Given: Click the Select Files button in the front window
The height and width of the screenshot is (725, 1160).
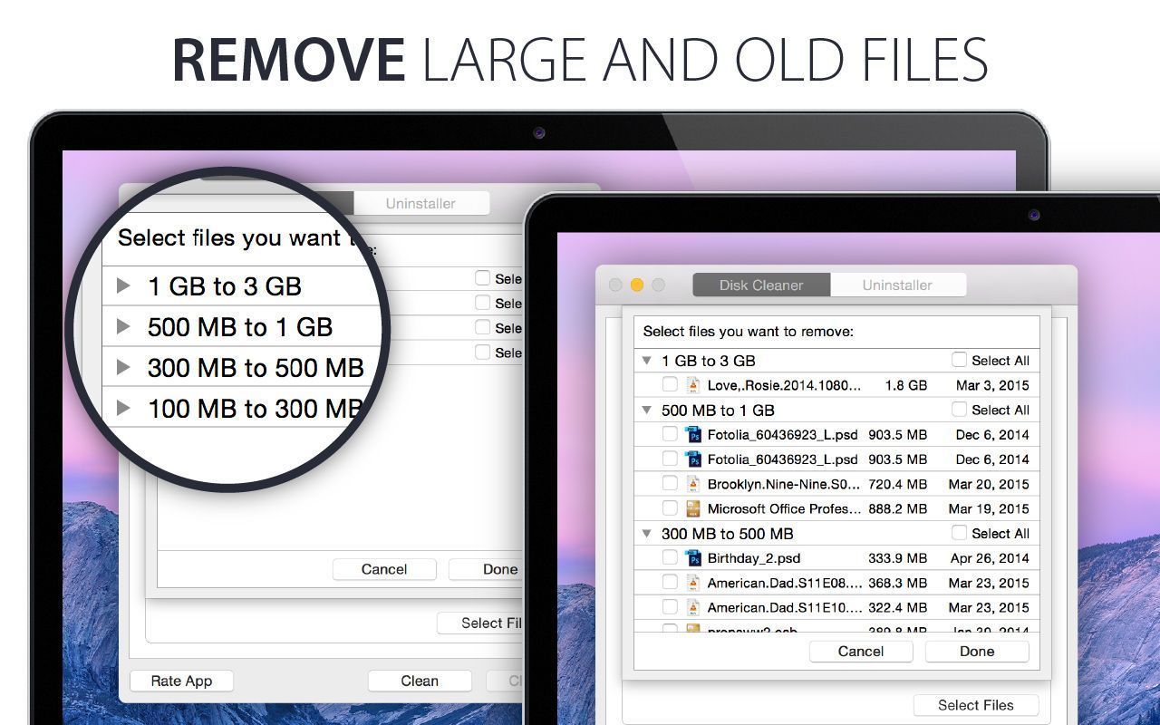Looking at the screenshot, I should 976,704.
